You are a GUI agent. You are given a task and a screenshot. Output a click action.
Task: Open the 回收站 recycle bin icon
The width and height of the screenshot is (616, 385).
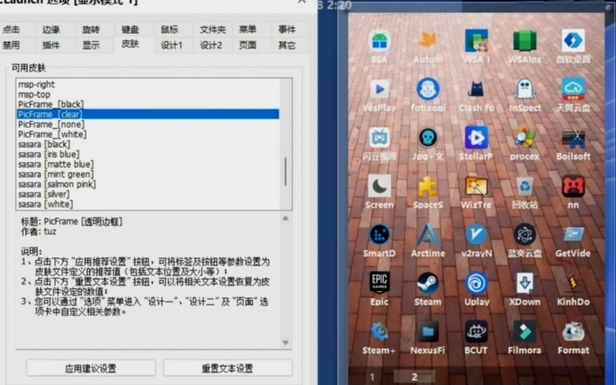point(525,186)
